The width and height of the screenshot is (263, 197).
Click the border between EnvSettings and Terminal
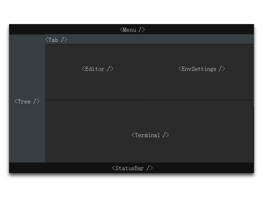[201, 100]
